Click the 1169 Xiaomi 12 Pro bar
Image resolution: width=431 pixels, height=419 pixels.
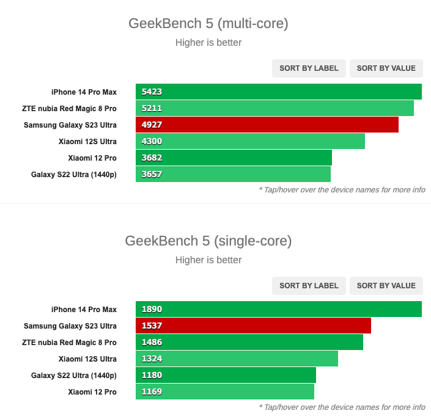pyautogui.click(x=224, y=392)
